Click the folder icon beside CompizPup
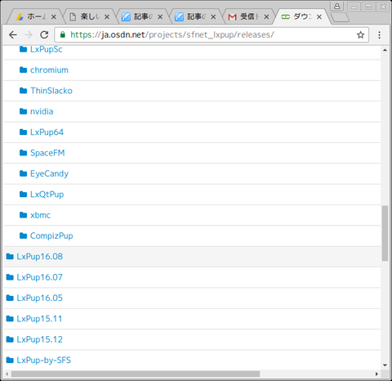This screenshot has width=392, height=381. [x=23, y=235]
